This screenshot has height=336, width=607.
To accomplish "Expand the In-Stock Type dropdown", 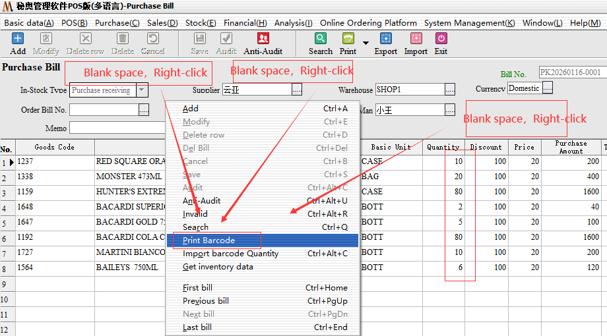I will coord(143,90).
